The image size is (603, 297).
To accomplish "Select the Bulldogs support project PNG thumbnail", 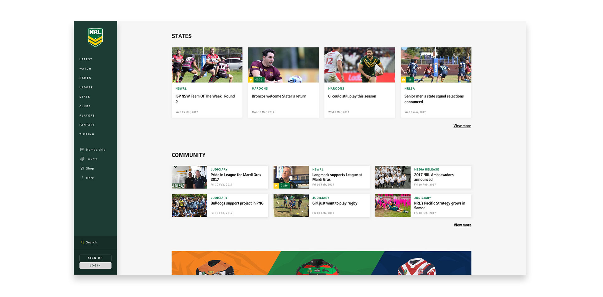I will pos(189,206).
